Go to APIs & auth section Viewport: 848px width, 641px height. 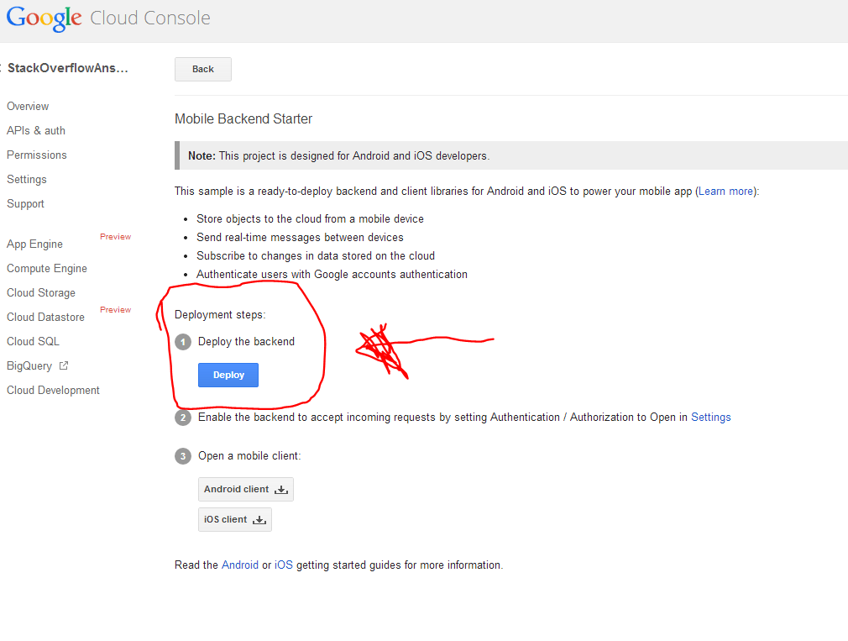point(36,131)
